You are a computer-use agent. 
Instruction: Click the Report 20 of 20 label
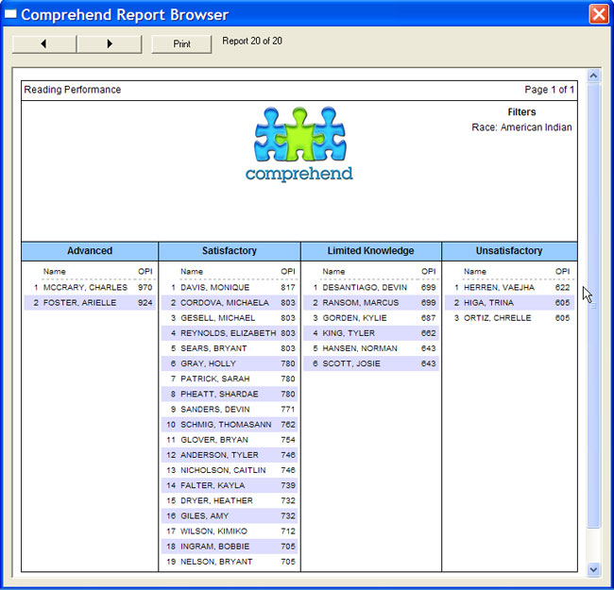[252, 41]
